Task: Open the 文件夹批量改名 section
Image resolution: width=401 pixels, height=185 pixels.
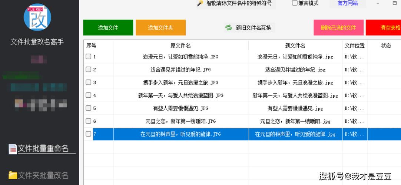Action: (x=43, y=175)
